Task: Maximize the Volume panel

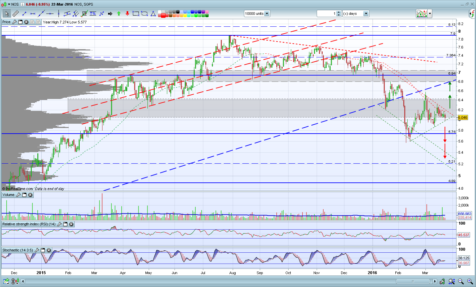Action: click(24, 195)
